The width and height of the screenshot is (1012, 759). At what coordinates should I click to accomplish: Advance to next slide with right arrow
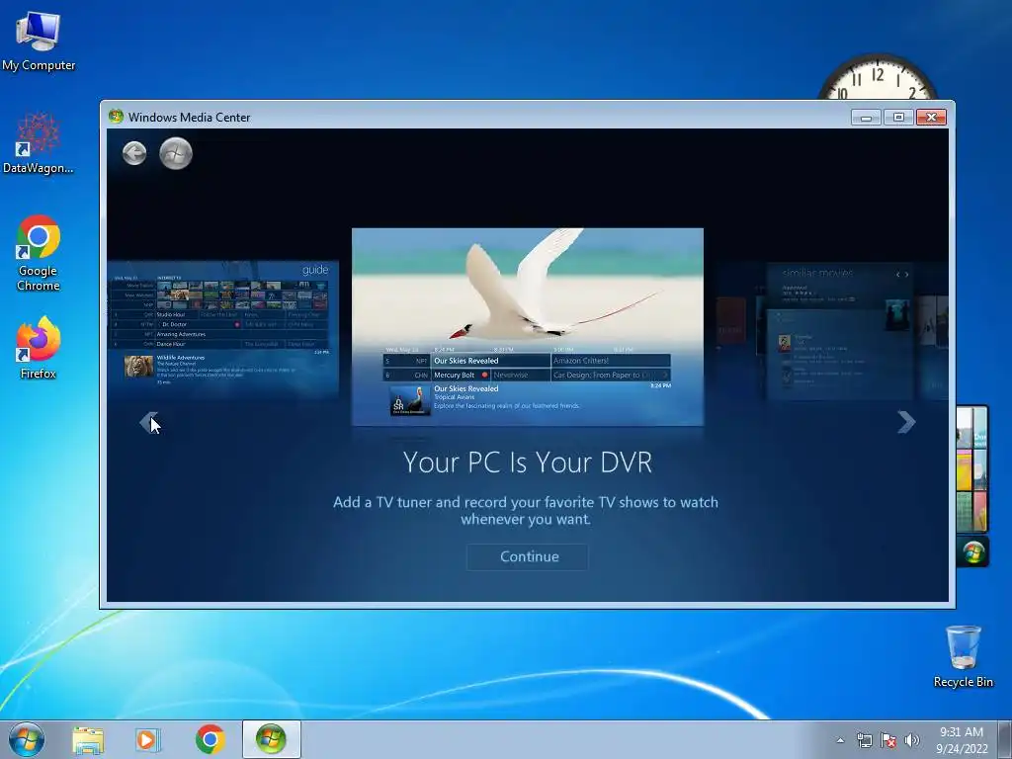(x=906, y=422)
